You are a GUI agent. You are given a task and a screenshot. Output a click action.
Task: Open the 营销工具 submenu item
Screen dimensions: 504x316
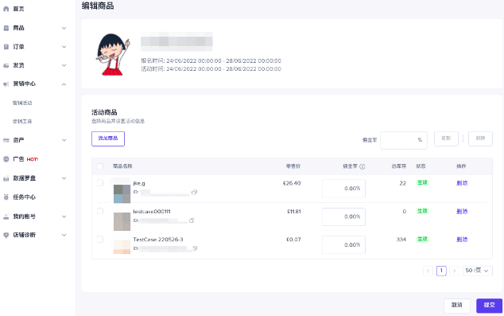(x=22, y=121)
